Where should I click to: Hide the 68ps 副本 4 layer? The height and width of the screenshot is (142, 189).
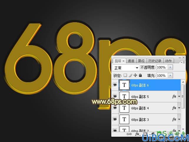pos(115,108)
